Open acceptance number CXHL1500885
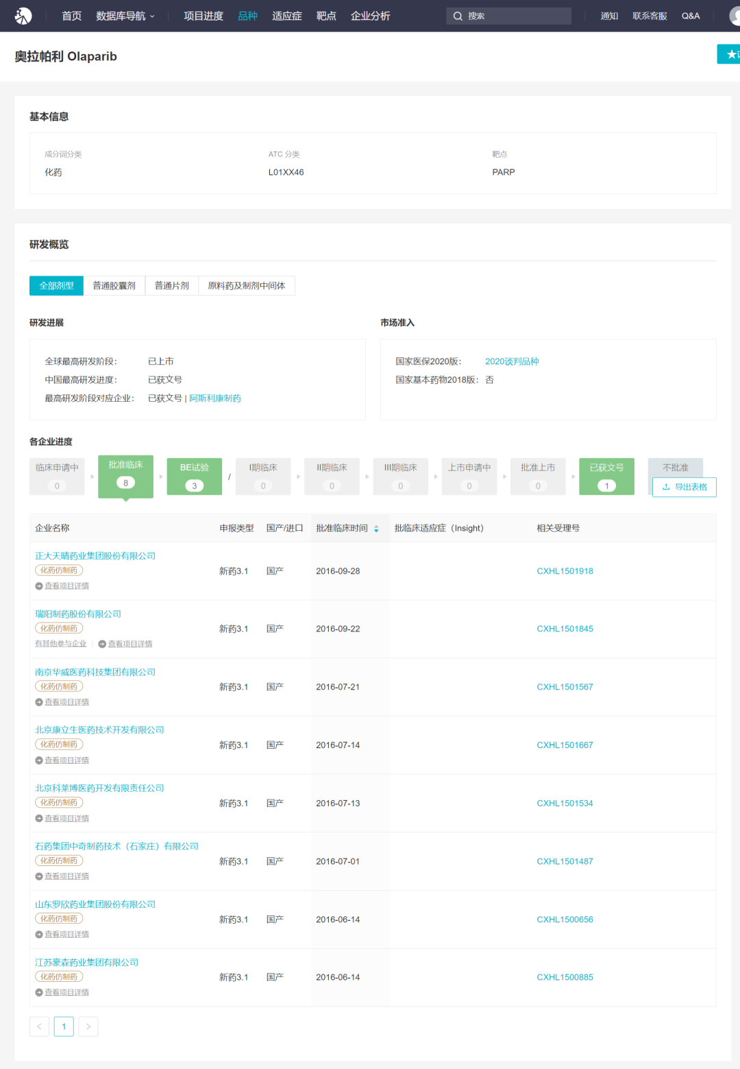The width and height of the screenshot is (740, 1069). [x=565, y=978]
